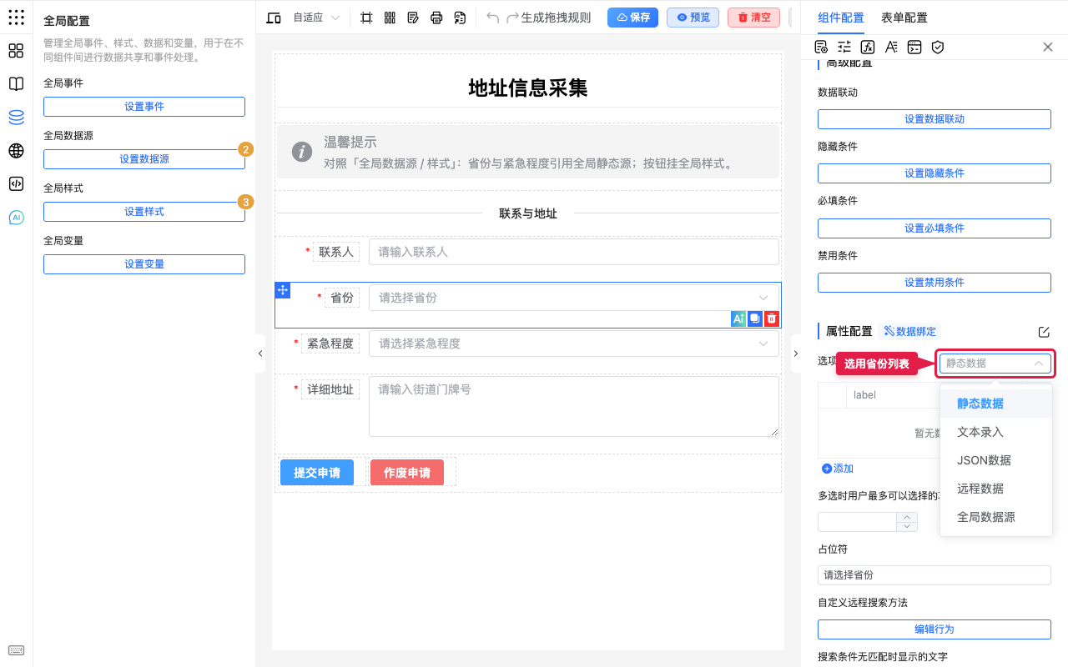Choose 全局数据源 in the dropdown list
This screenshot has height=667, width=1068.
point(995,517)
